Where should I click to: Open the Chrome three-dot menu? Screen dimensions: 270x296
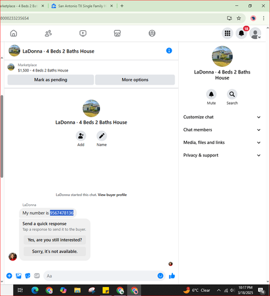(x=263, y=18)
